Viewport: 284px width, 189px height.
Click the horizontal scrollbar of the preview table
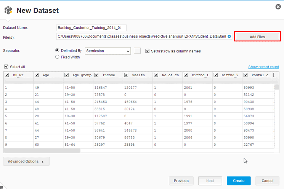coord(42,151)
